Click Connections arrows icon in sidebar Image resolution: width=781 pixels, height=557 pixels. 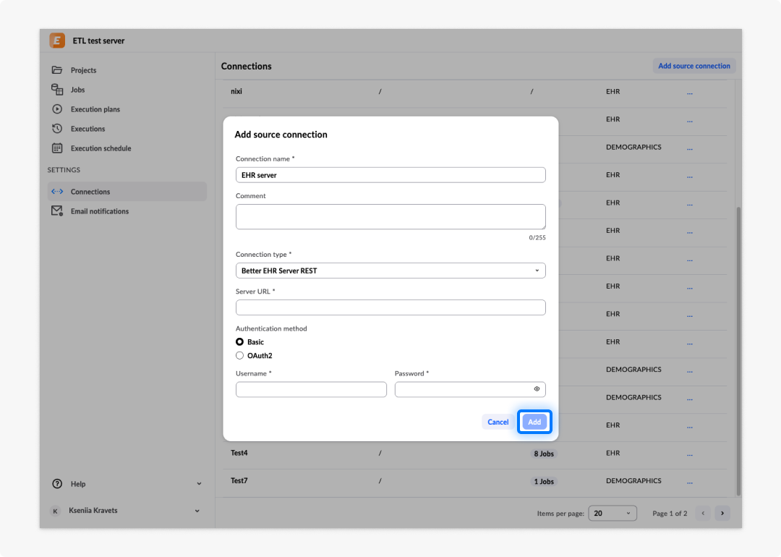57,191
